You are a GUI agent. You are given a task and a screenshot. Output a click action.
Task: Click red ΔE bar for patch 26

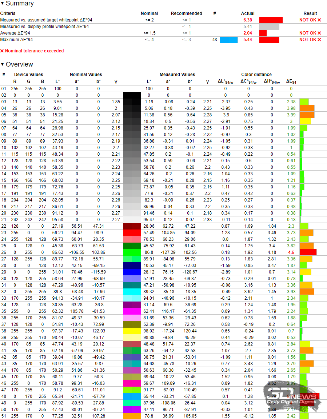[308, 252]
